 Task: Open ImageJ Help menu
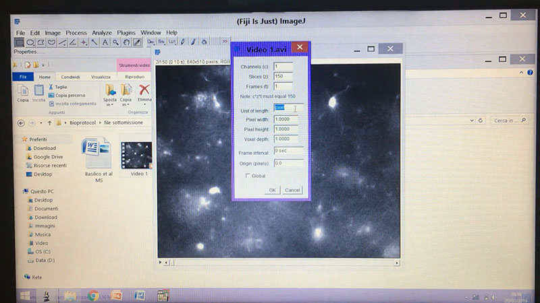(x=172, y=32)
